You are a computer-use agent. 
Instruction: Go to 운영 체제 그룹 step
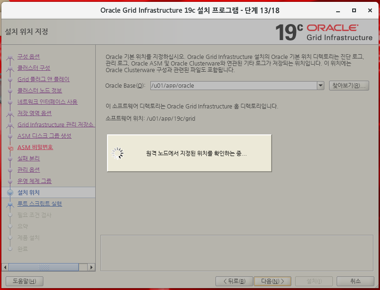pyautogui.click(x=34, y=181)
